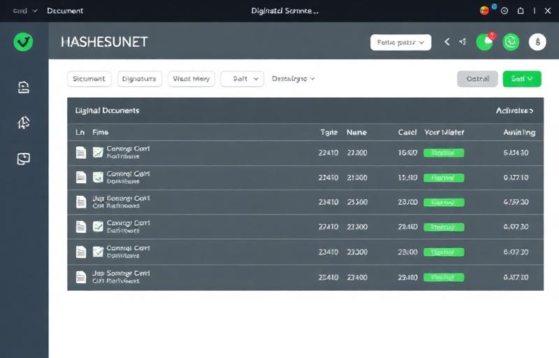This screenshot has width=559, height=358.
Task: Toggle the green checkbox in the 21800 row
Action: [98, 177]
